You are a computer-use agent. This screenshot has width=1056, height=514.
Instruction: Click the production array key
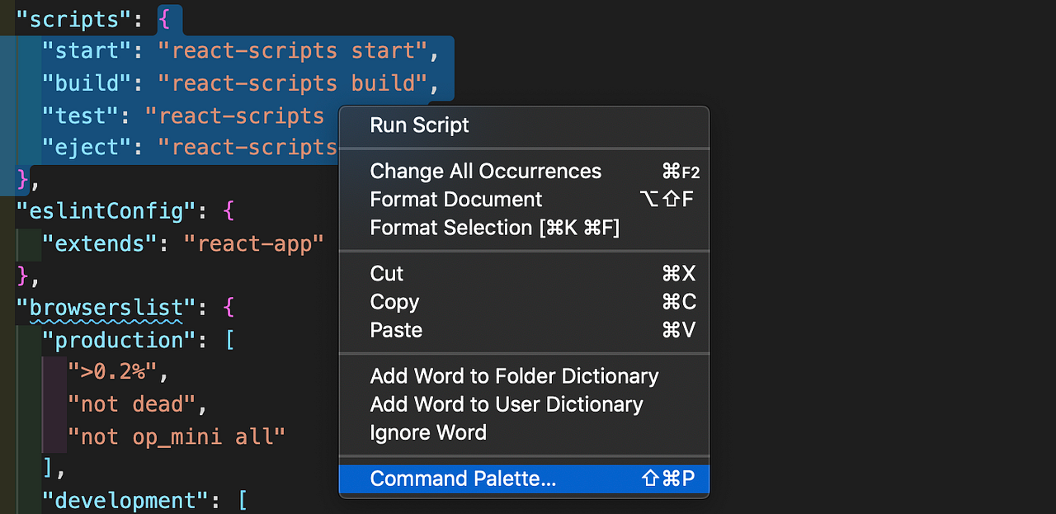(x=120, y=340)
